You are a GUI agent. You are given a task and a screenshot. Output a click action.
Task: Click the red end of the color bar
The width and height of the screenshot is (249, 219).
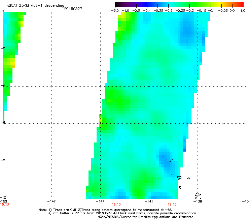241,4
